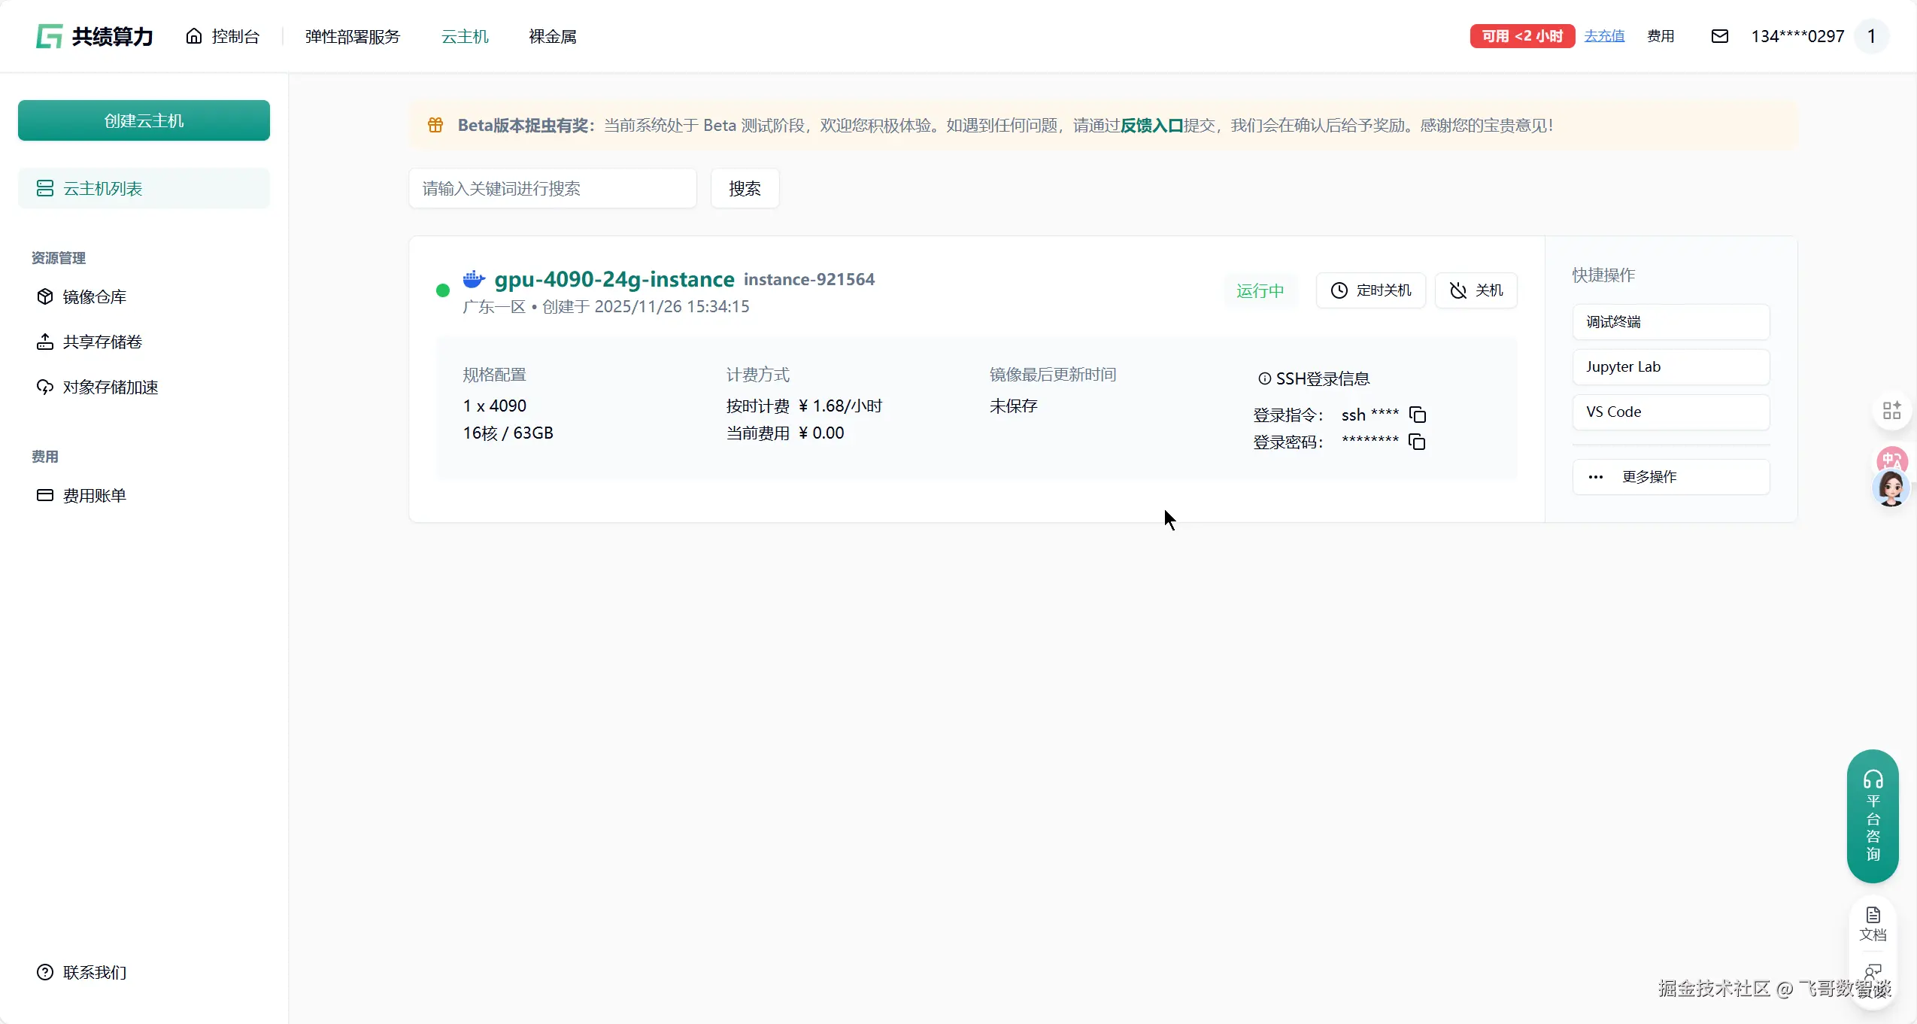Click the 去充值 recharge link
Viewport: 1917px width, 1024px height.
coord(1603,36)
